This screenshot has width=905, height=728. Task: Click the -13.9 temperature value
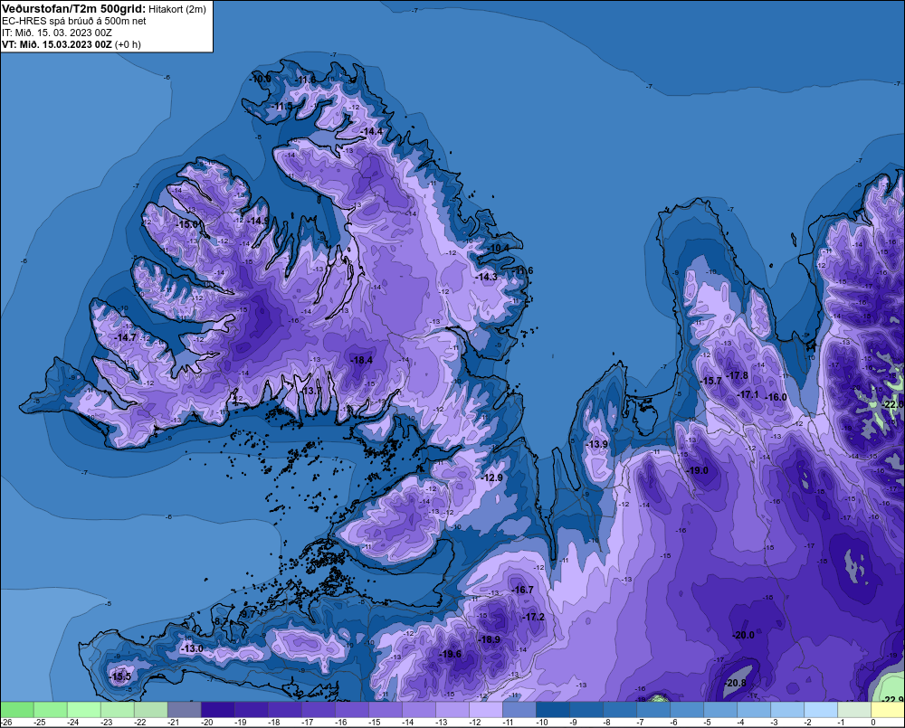coord(596,444)
